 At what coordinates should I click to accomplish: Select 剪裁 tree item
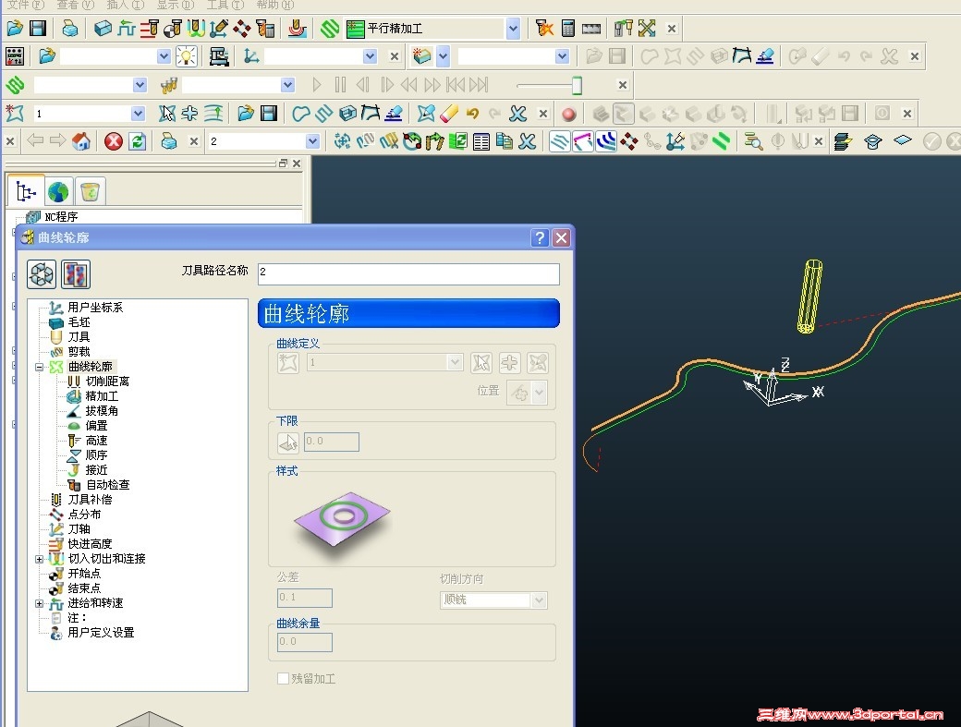pos(79,351)
